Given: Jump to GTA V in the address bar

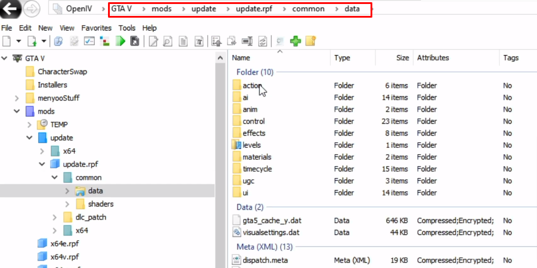Looking at the screenshot, I should tap(121, 9).
